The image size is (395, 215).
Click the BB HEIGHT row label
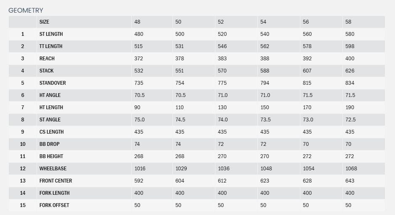click(51, 156)
